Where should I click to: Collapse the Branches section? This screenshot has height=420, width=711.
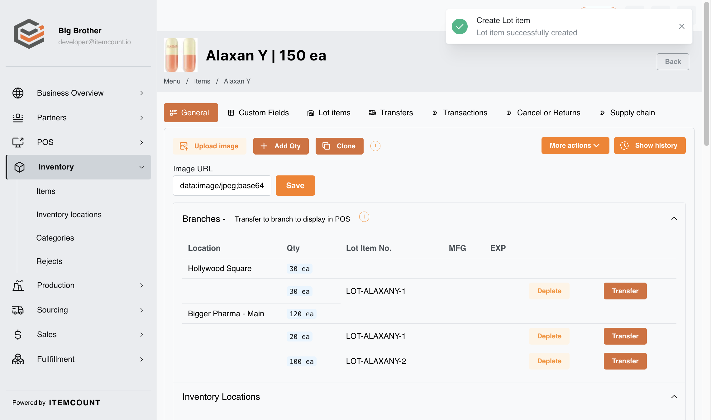pyautogui.click(x=674, y=218)
